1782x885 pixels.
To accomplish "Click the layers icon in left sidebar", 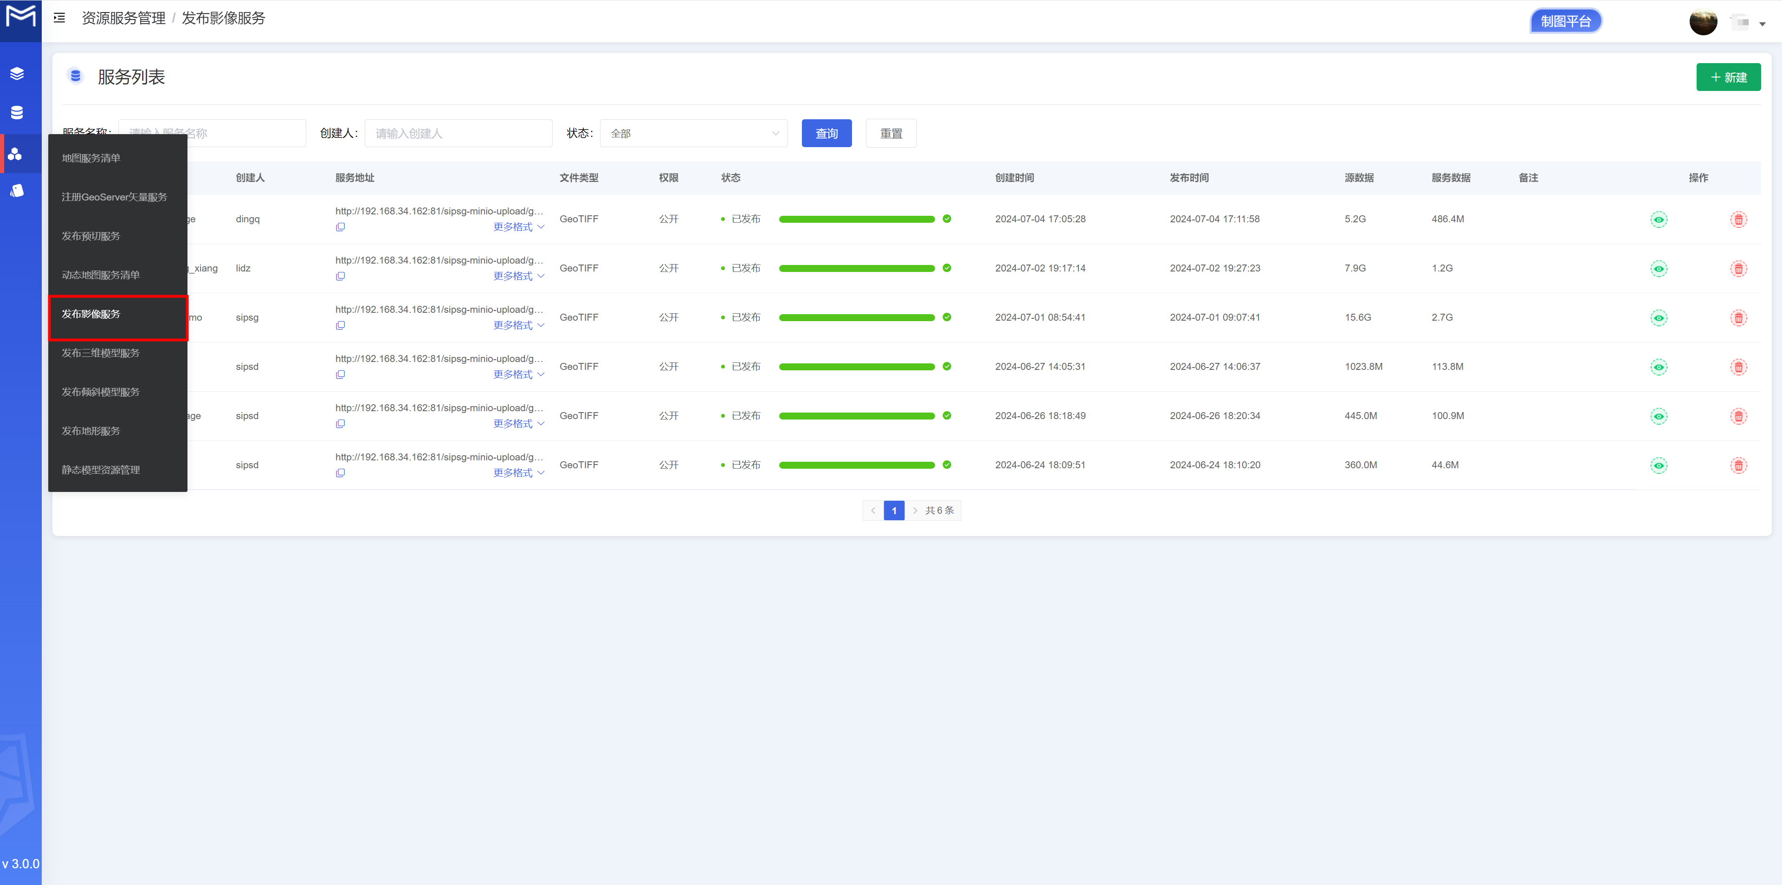I will pyautogui.click(x=17, y=73).
